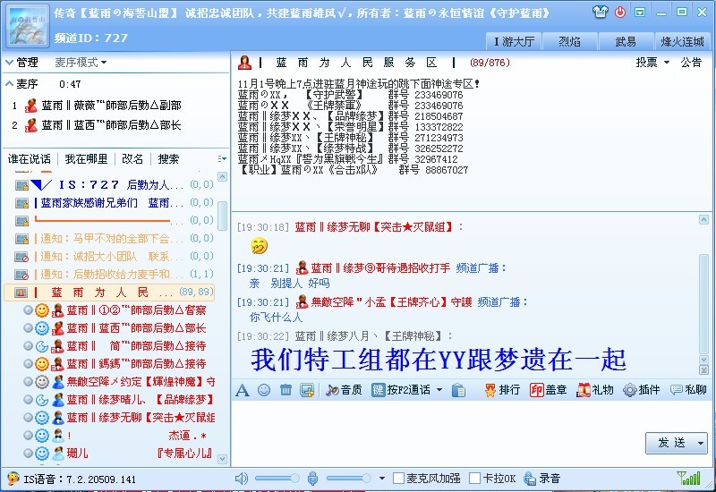716x492 pixels.
Task: Click the 改名 rename link
Action: pyautogui.click(x=132, y=159)
